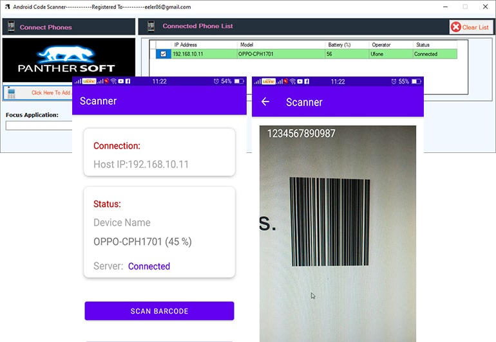Screen dimensions: 496x342
Task: Click the Ufone operator cell
Action: tap(391, 54)
